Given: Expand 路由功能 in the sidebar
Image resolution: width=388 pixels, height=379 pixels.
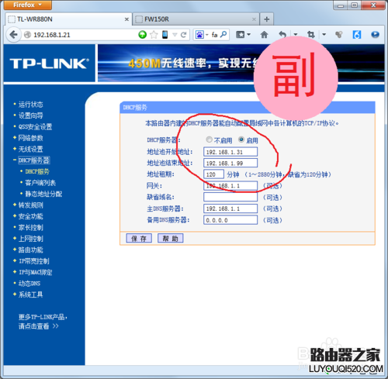Looking at the screenshot, I should [30, 250].
